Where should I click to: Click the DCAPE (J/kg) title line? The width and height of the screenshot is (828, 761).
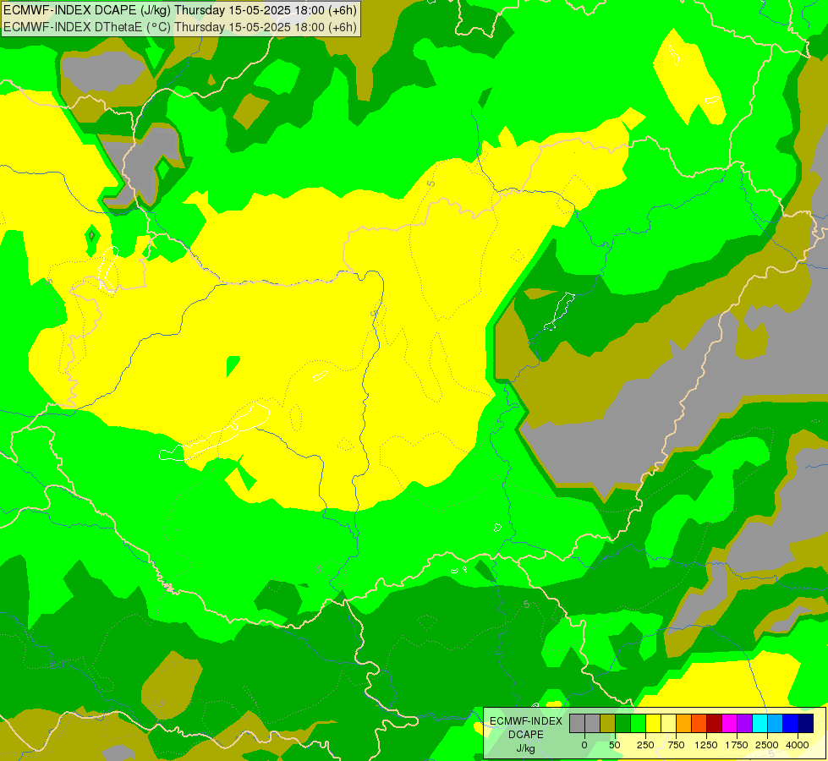(181, 10)
